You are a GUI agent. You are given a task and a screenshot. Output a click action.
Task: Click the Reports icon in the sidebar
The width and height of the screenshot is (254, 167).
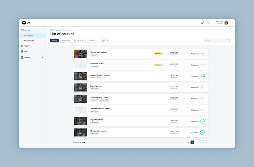[x=22, y=46]
